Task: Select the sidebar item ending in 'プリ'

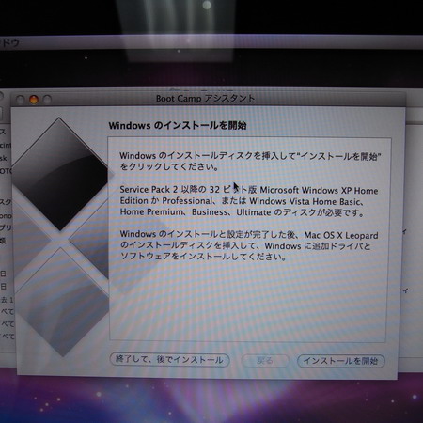Action: pos(6,227)
